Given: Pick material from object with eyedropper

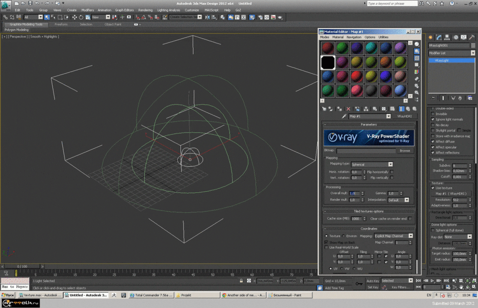Looking at the screenshot, I should coord(344,116).
